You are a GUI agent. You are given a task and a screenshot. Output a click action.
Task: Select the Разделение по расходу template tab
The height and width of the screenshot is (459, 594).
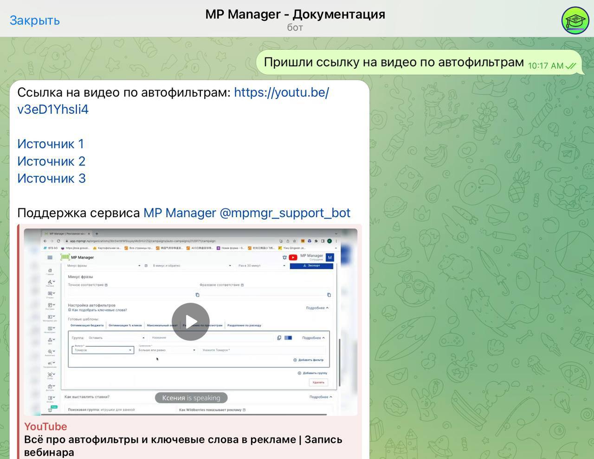[x=244, y=325]
